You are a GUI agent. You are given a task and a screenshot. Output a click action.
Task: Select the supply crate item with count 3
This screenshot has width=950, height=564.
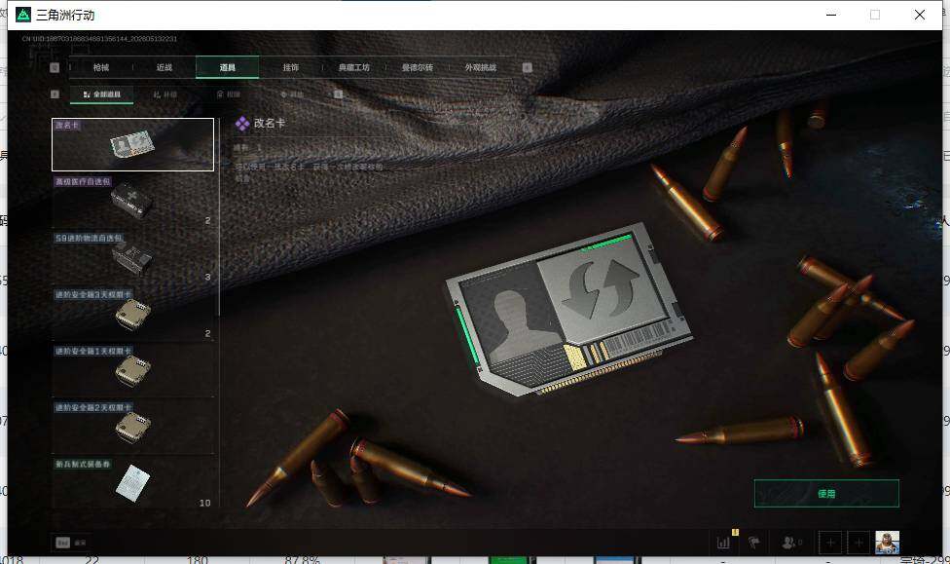[x=132, y=258]
